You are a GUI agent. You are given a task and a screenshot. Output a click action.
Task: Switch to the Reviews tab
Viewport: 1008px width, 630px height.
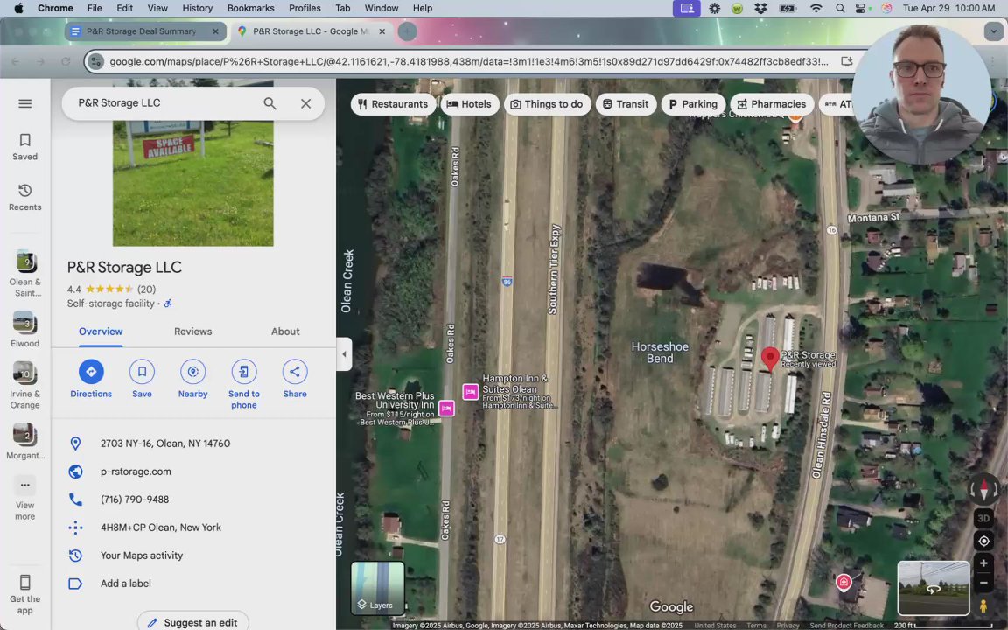pyautogui.click(x=192, y=332)
